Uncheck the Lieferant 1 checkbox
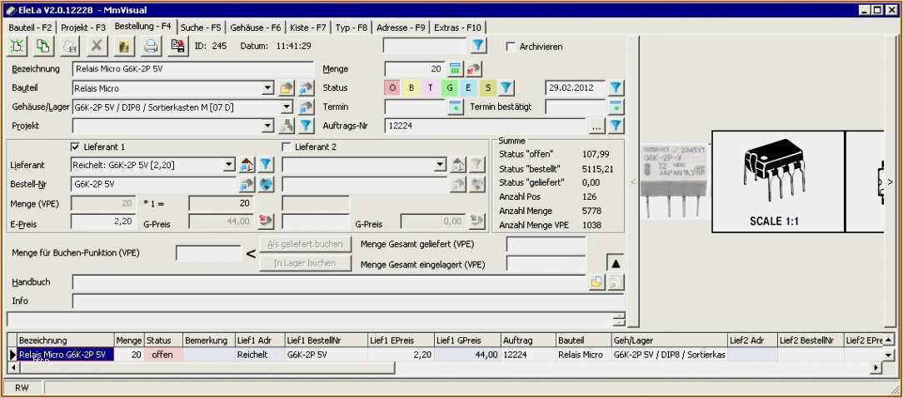Image resolution: width=903 pixels, height=398 pixels. click(x=75, y=147)
